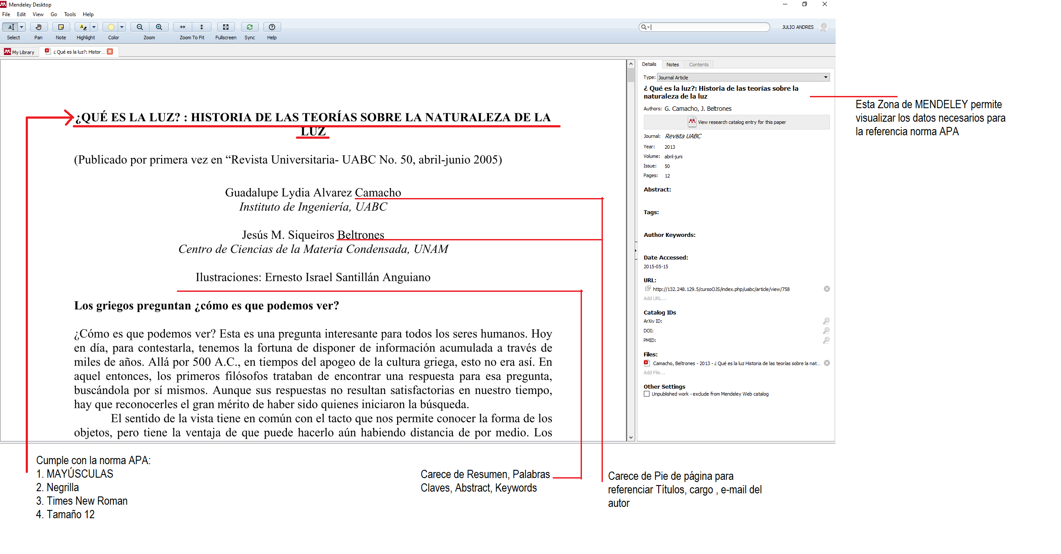Click View research catalog entry button
Viewport: 1061px width, 554px height.
[x=737, y=122]
